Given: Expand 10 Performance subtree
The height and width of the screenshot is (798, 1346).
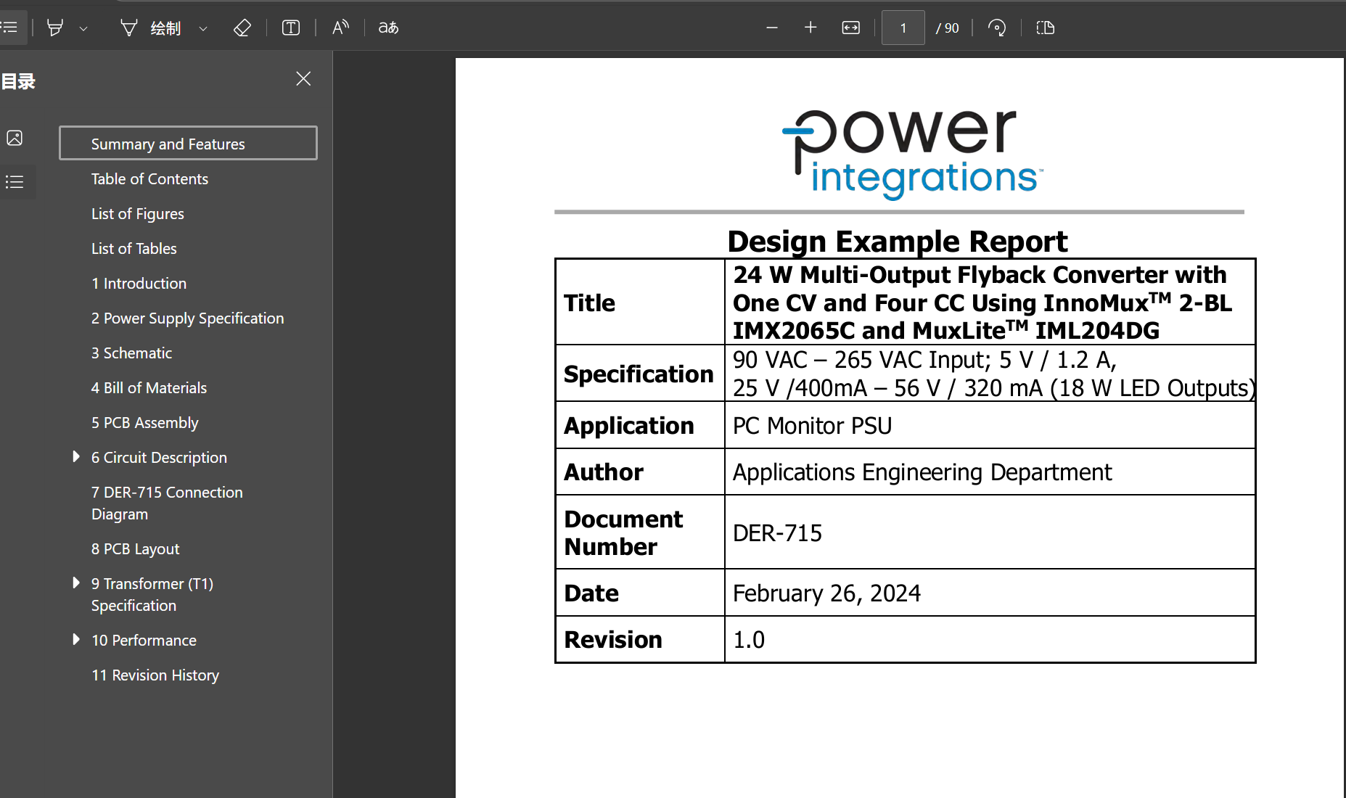Looking at the screenshot, I should (x=76, y=640).
